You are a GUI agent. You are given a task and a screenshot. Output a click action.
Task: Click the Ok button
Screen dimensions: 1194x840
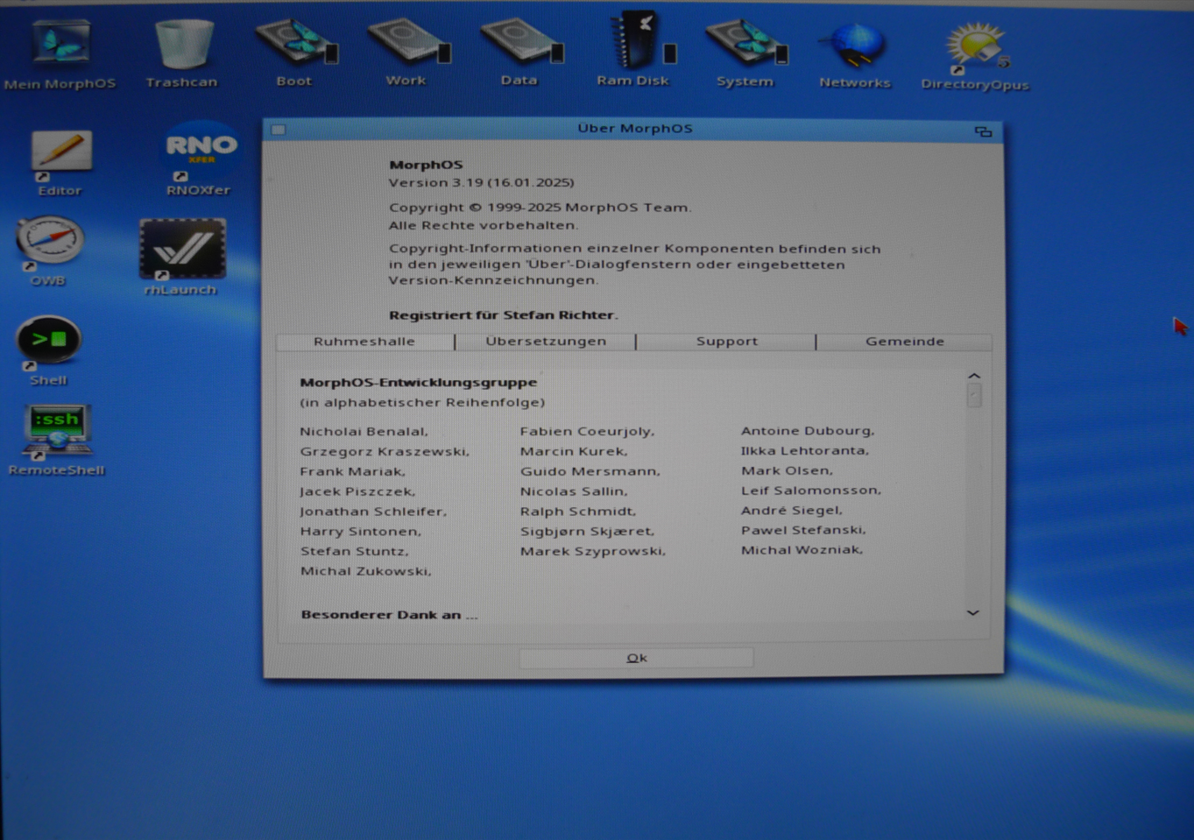tap(636, 658)
